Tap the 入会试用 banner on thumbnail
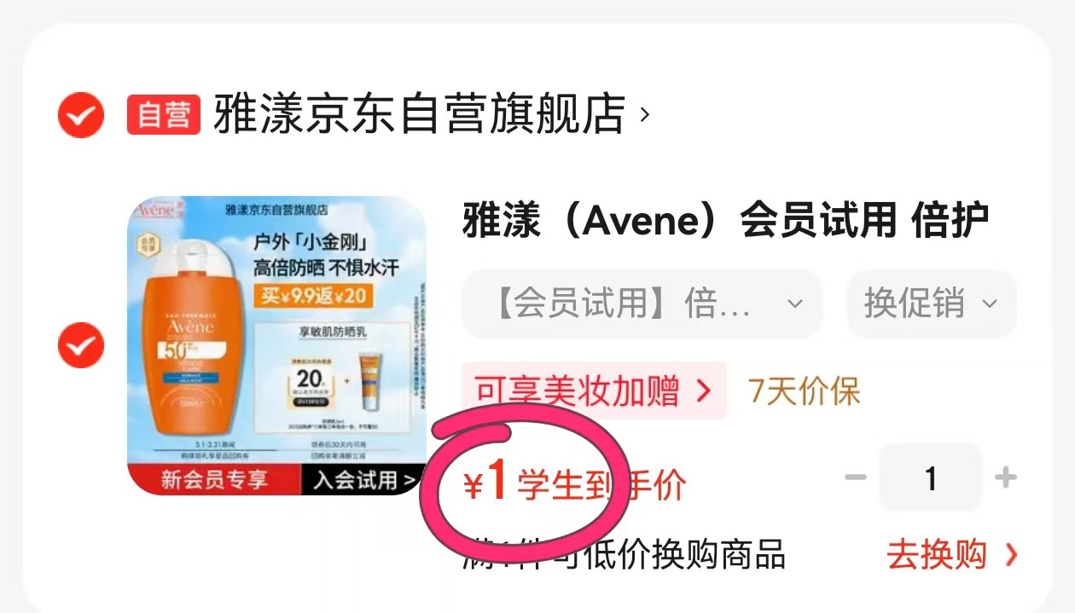Screen dimensions: 1075x613 [x=364, y=479]
